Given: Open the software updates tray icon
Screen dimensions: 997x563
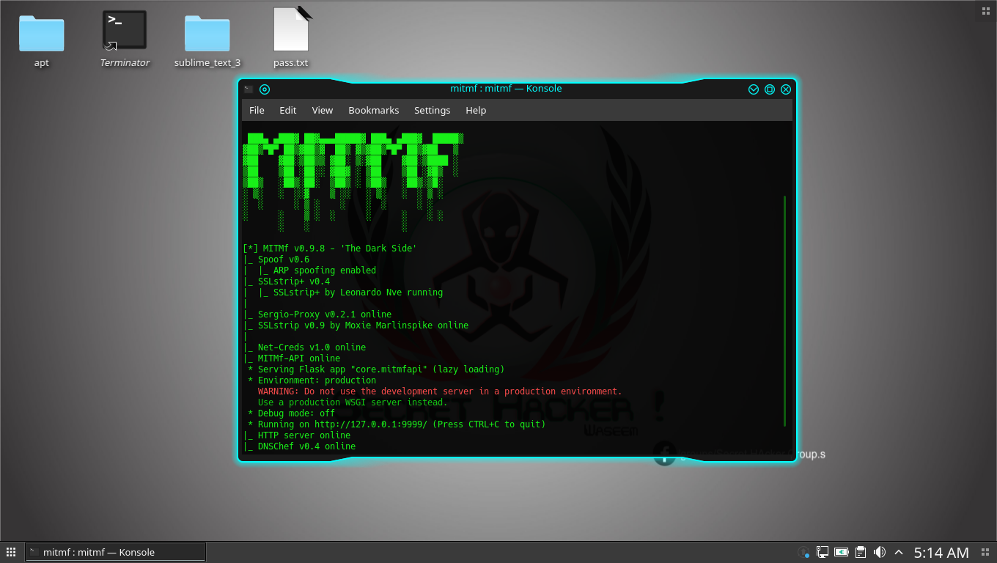Looking at the screenshot, I should click(x=804, y=552).
